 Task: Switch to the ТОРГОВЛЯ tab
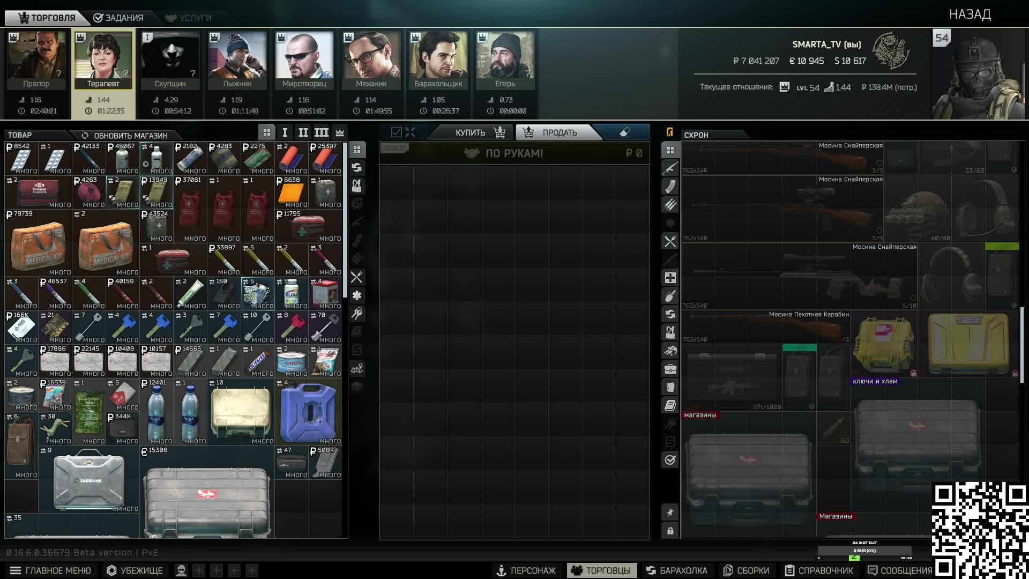47,18
